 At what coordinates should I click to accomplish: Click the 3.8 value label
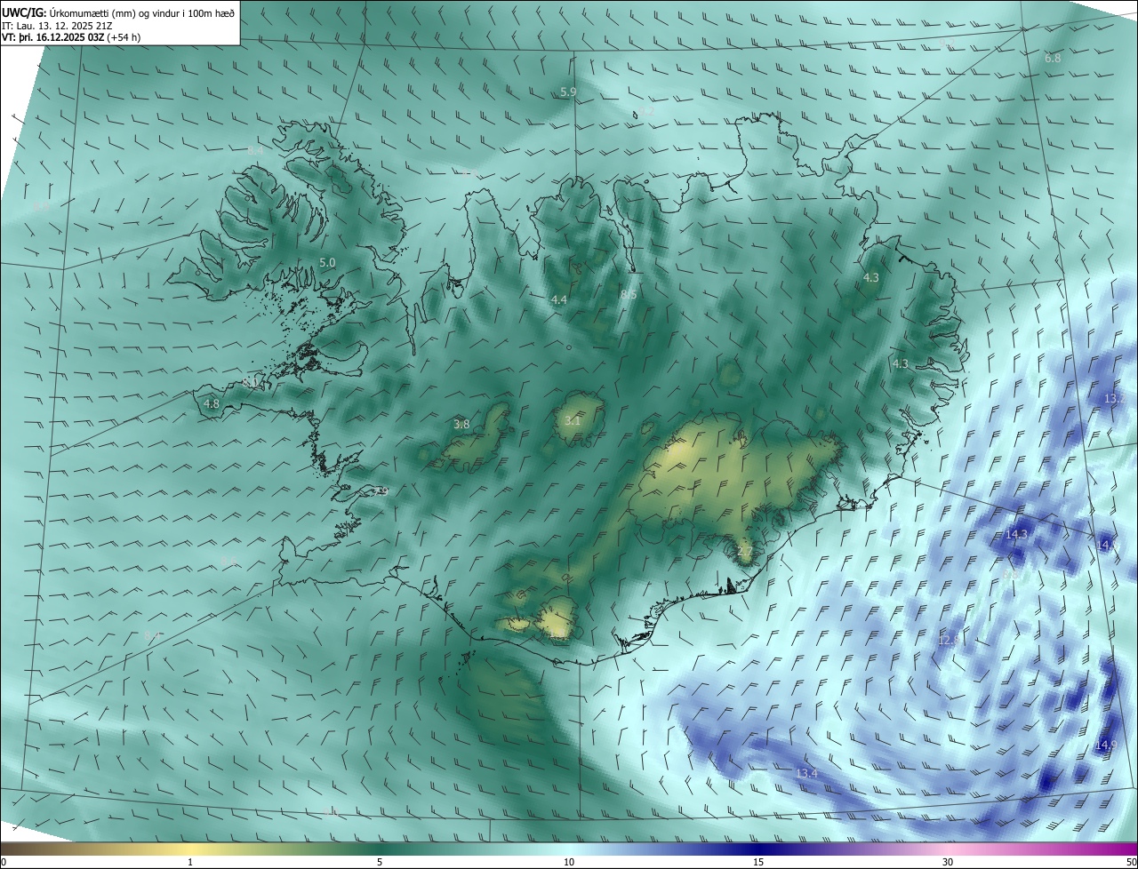[461, 425]
